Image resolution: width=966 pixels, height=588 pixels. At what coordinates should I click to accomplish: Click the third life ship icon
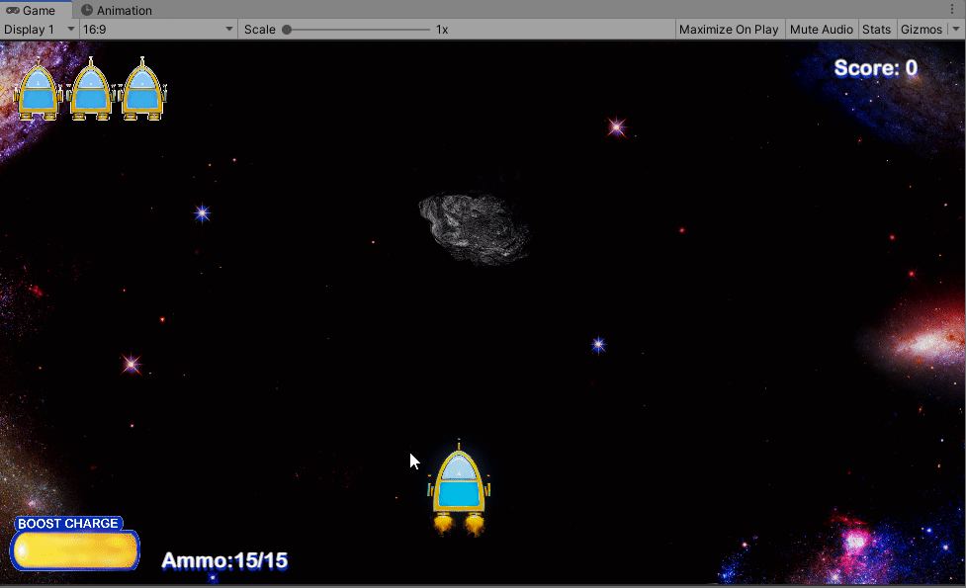(x=143, y=89)
